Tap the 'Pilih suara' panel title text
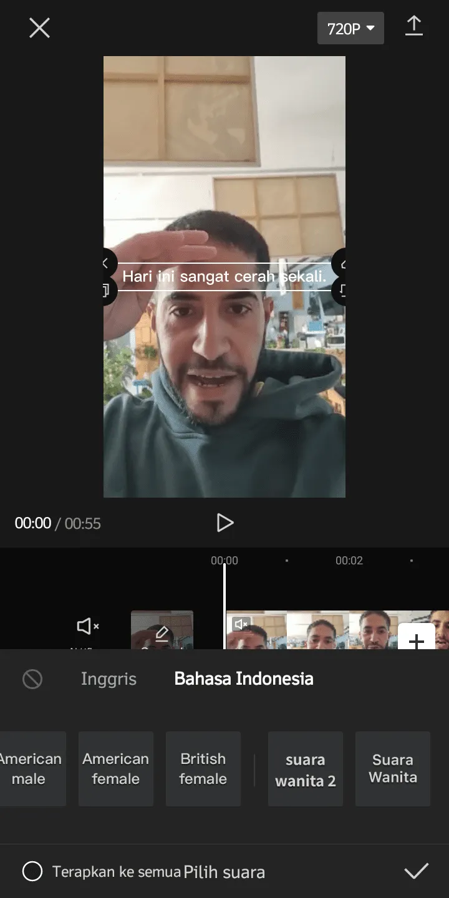Viewport: 449px width, 898px height. 224,872
